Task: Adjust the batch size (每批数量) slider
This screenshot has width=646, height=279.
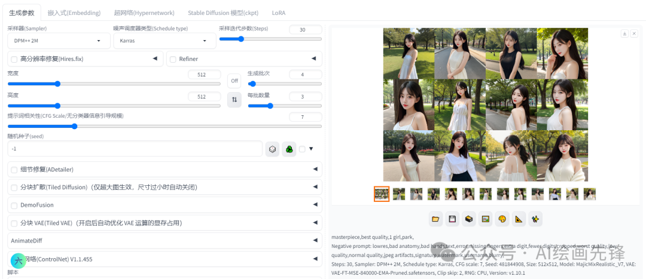Action: click(x=285, y=106)
